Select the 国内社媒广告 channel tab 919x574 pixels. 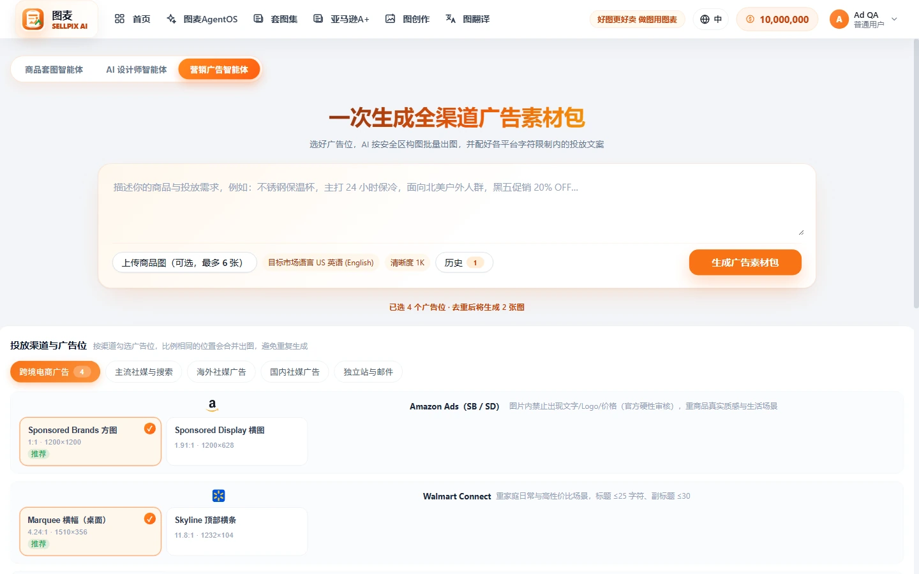[x=295, y=372]
